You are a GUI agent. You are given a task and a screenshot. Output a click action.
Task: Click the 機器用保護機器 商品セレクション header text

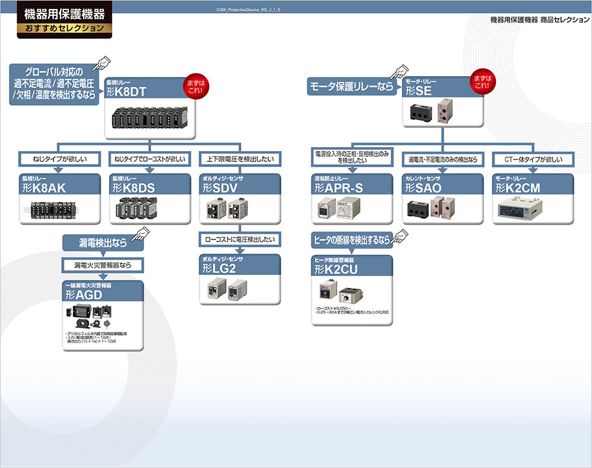(540, 20)
